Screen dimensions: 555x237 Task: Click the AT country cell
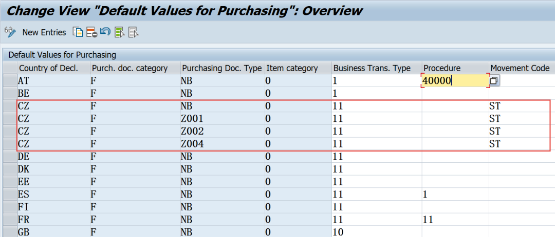coord(53,81)
